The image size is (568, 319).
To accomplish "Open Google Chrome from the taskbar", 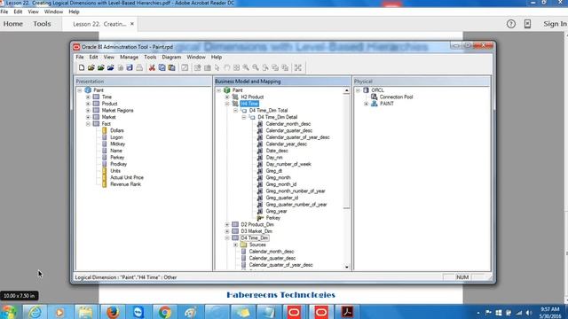I will (164, 312).
